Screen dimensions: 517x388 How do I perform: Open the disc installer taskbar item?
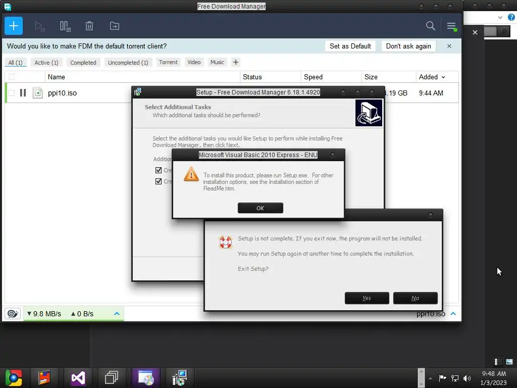(146, 378)
